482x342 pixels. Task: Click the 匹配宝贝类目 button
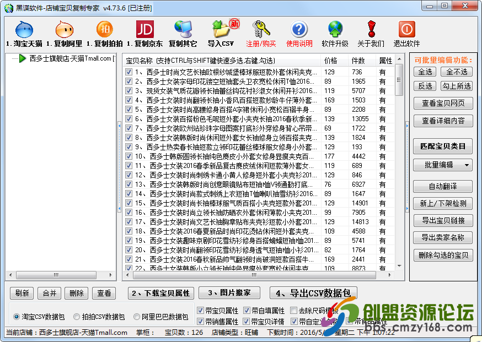click(443, 146)
